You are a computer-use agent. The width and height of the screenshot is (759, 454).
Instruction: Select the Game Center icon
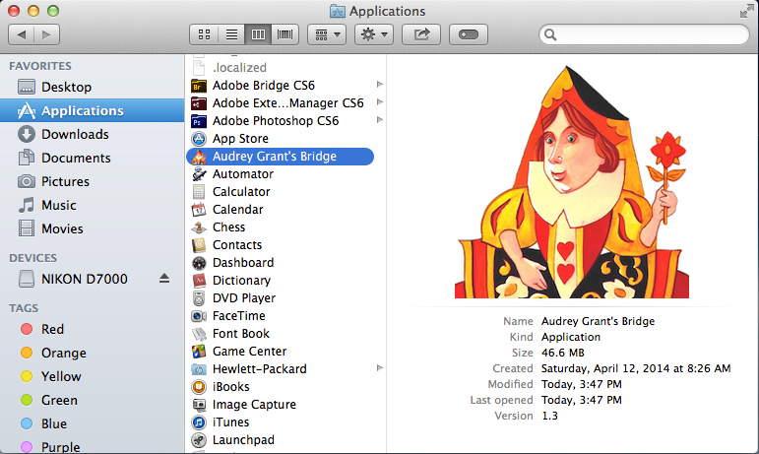(199, 352)
